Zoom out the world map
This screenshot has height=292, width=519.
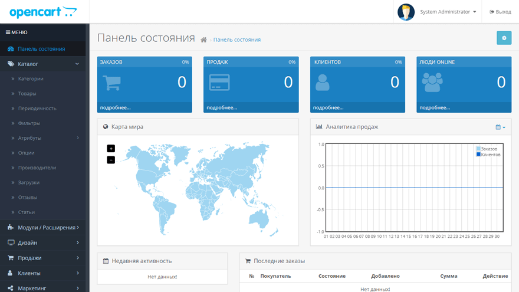111,160
